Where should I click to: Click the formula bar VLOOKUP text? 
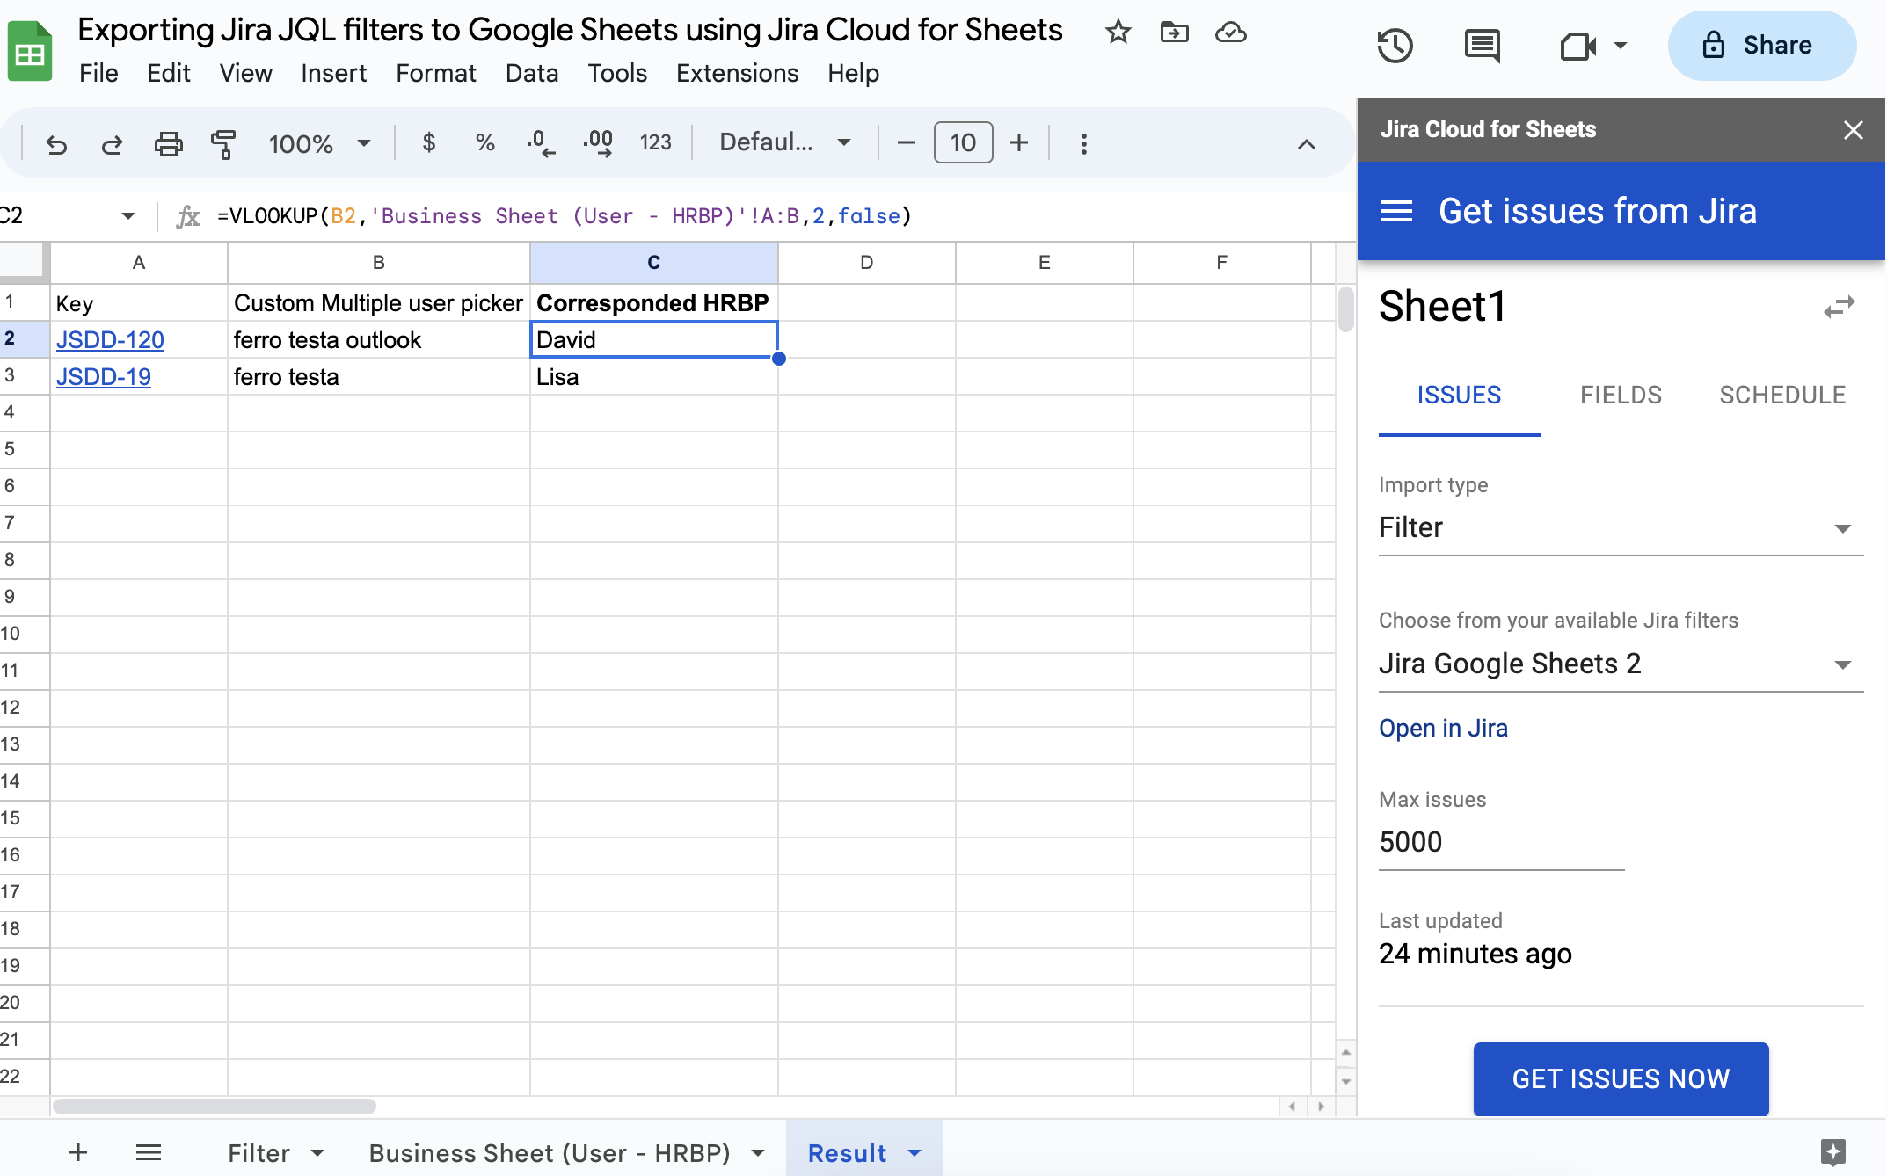[564, 216]
